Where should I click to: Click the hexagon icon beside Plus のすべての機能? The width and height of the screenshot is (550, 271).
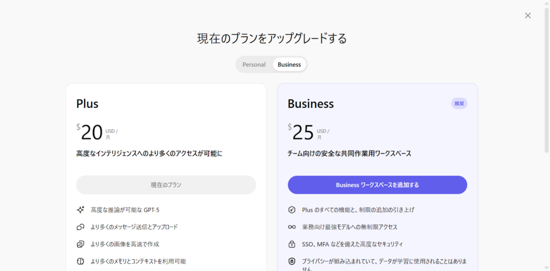pos(292,210)
